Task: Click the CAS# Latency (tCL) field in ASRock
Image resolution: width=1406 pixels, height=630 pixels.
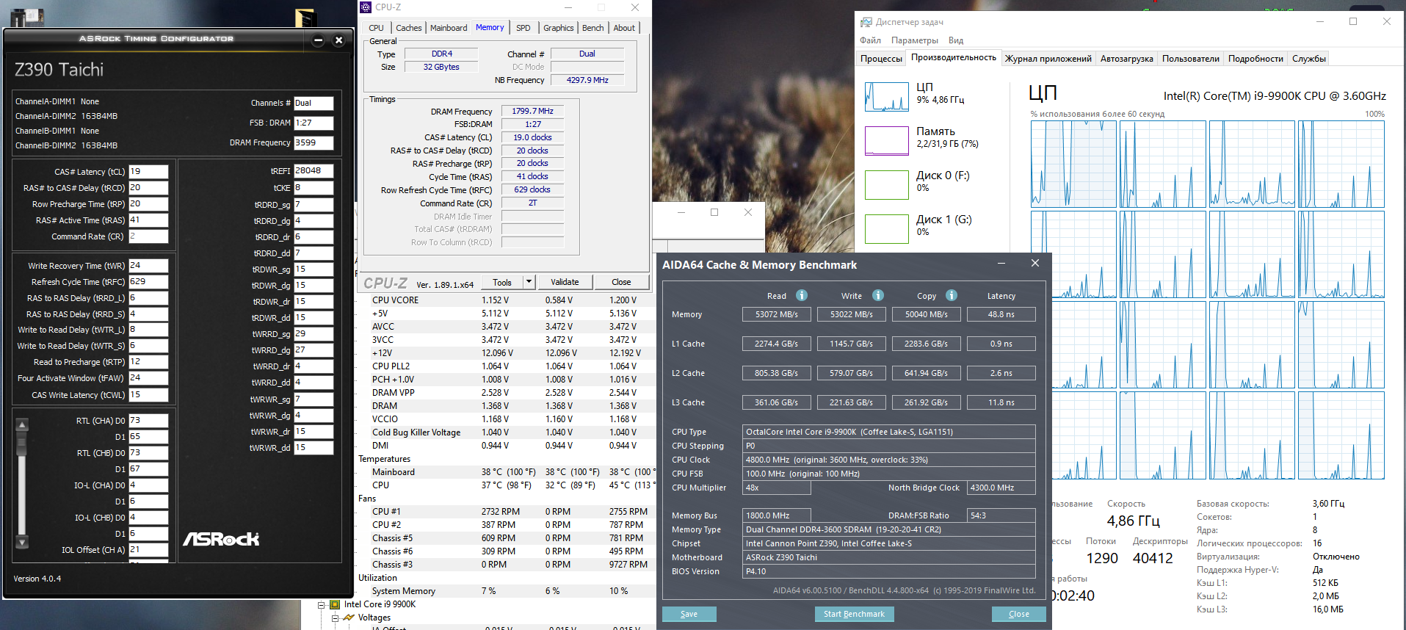Action: tap(148, 172)
